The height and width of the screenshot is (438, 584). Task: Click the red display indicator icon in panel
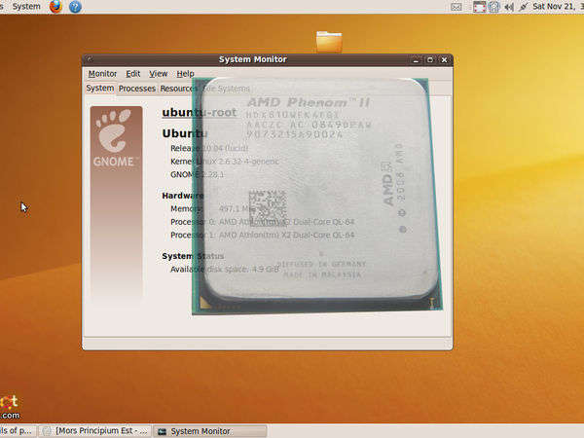479,7
